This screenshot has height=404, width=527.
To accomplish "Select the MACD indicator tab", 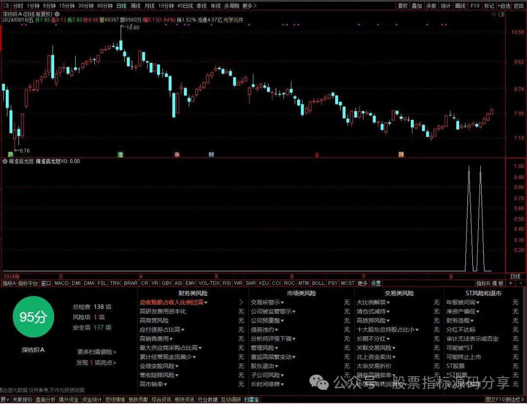I will point(61,283).
